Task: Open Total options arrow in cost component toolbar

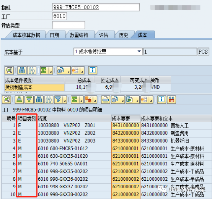Action: pyautogui.click(x=51, y=70)
